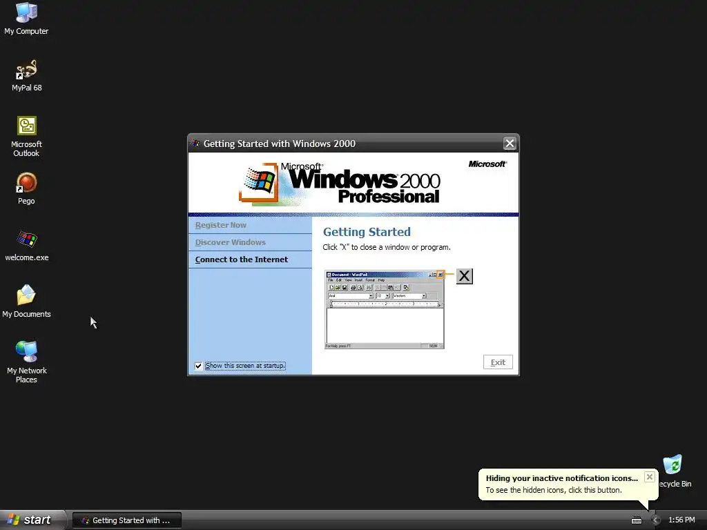Click the 1:56 PM clock
The height and width of the screenshot is (530, 707).
(x=681, y=520)
